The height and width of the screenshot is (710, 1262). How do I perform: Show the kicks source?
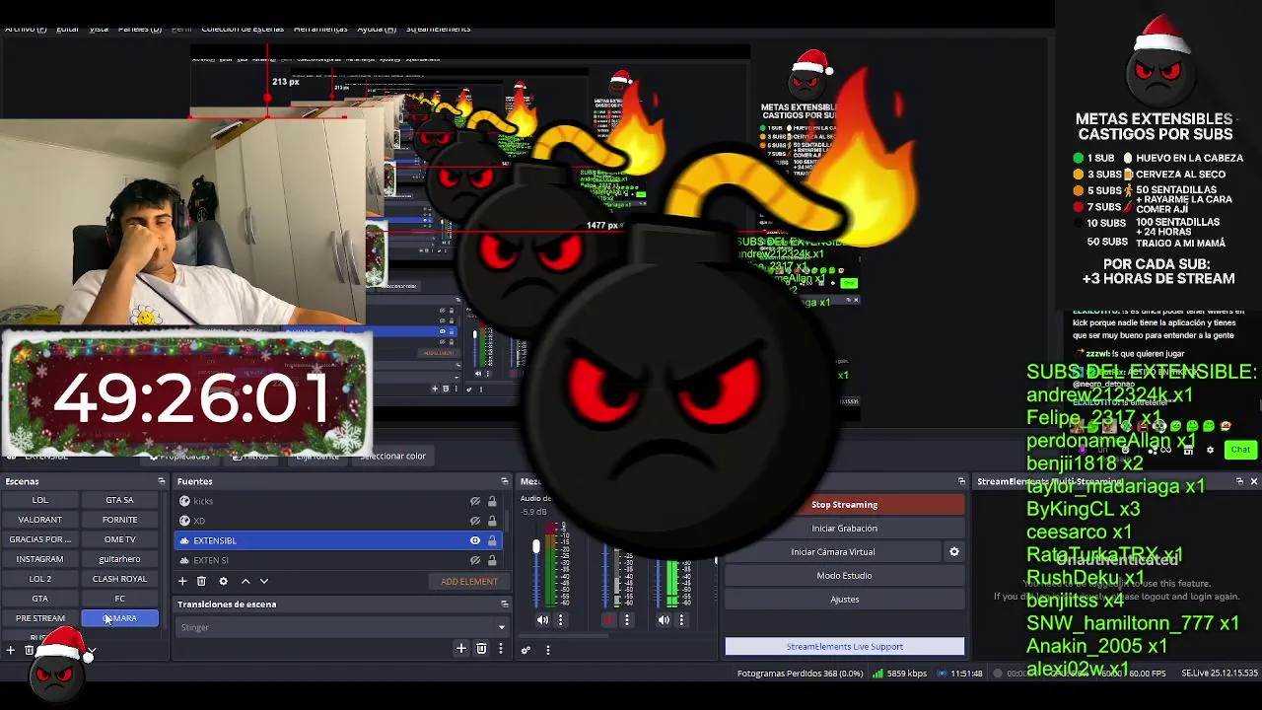tap(475, 501)
